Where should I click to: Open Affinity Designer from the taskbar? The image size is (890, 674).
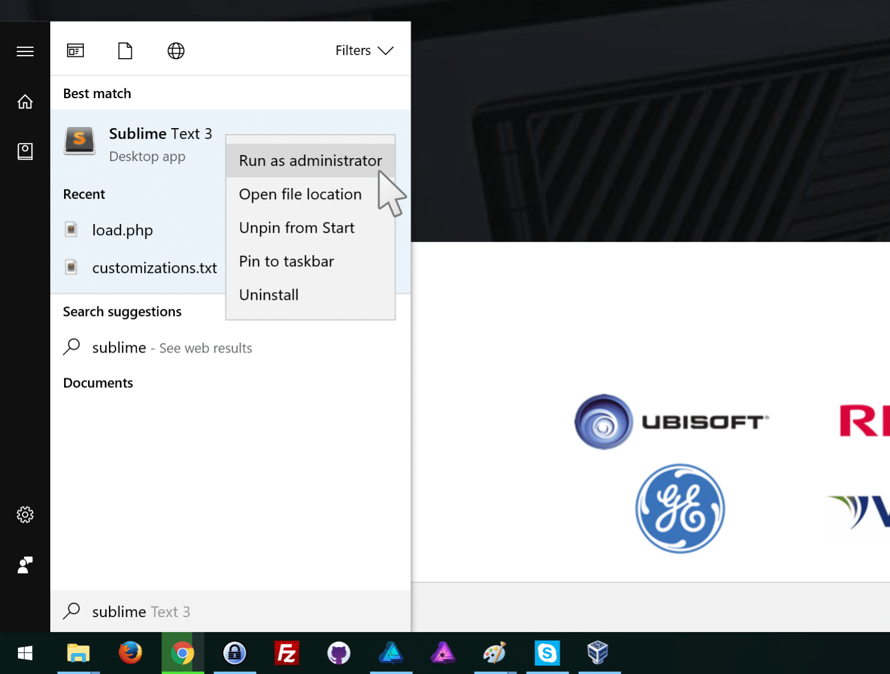391,653
